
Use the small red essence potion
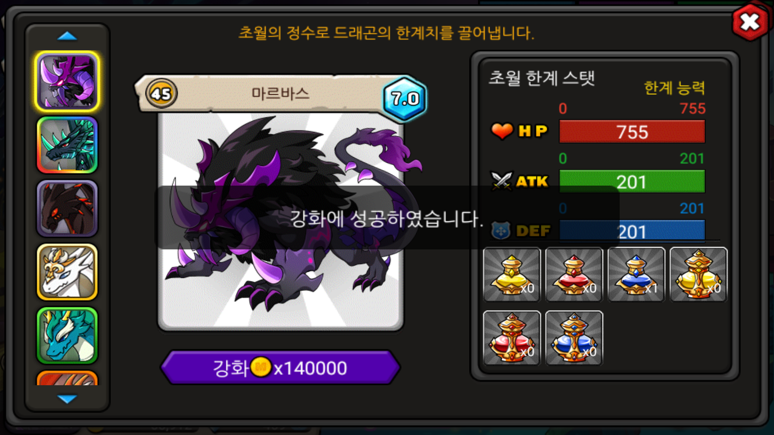pyautogui.click(x=574, y=275)
